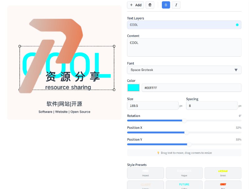Click the bottom-right resize handle on canvas

pos(114,90)
